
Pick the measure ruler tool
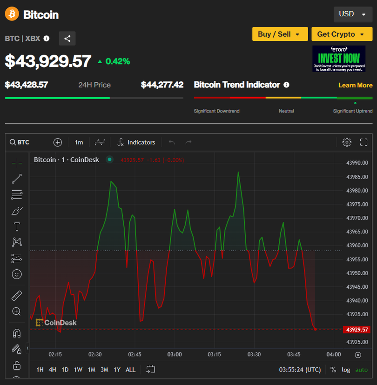[17, 296]
